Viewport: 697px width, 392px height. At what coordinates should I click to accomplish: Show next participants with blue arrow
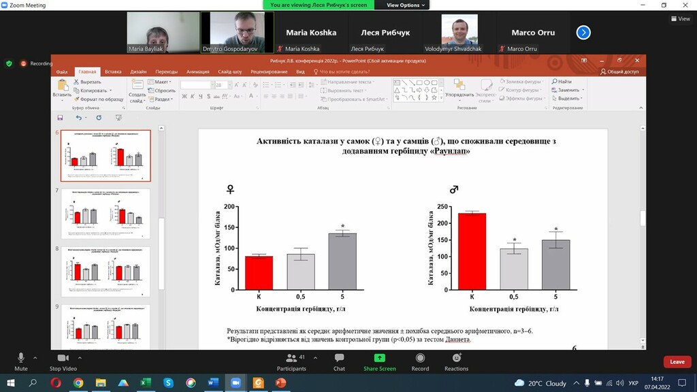[x=583, y=33]
